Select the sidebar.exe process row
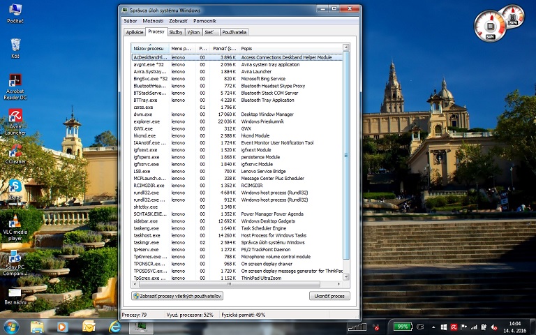This screenshot has height=335, width=536. [x=237, y=221]
